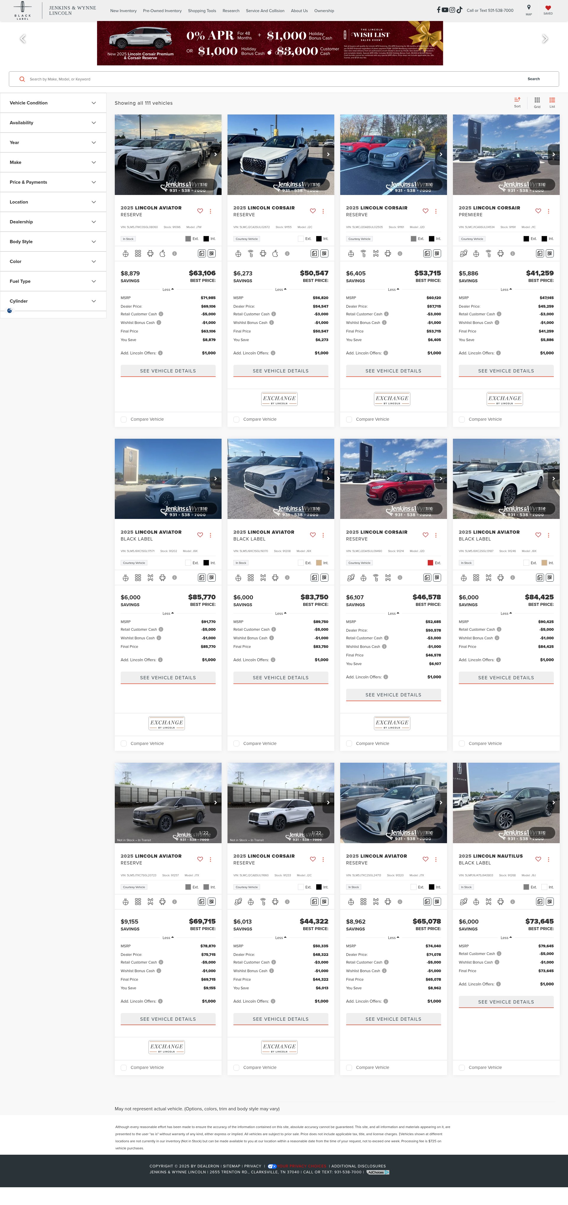Check Compare Vehicle for $46,578 Corsair
The height and width of the screenshot is (1205, 568).
349,744
